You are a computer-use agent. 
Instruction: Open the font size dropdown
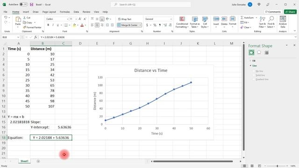click(x=76, y=19)
